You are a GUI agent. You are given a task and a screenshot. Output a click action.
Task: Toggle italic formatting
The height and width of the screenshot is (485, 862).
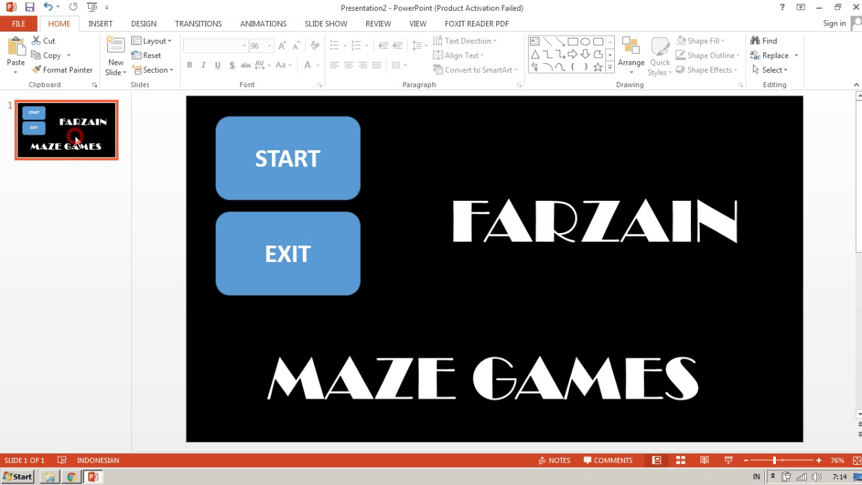(203, 65)
